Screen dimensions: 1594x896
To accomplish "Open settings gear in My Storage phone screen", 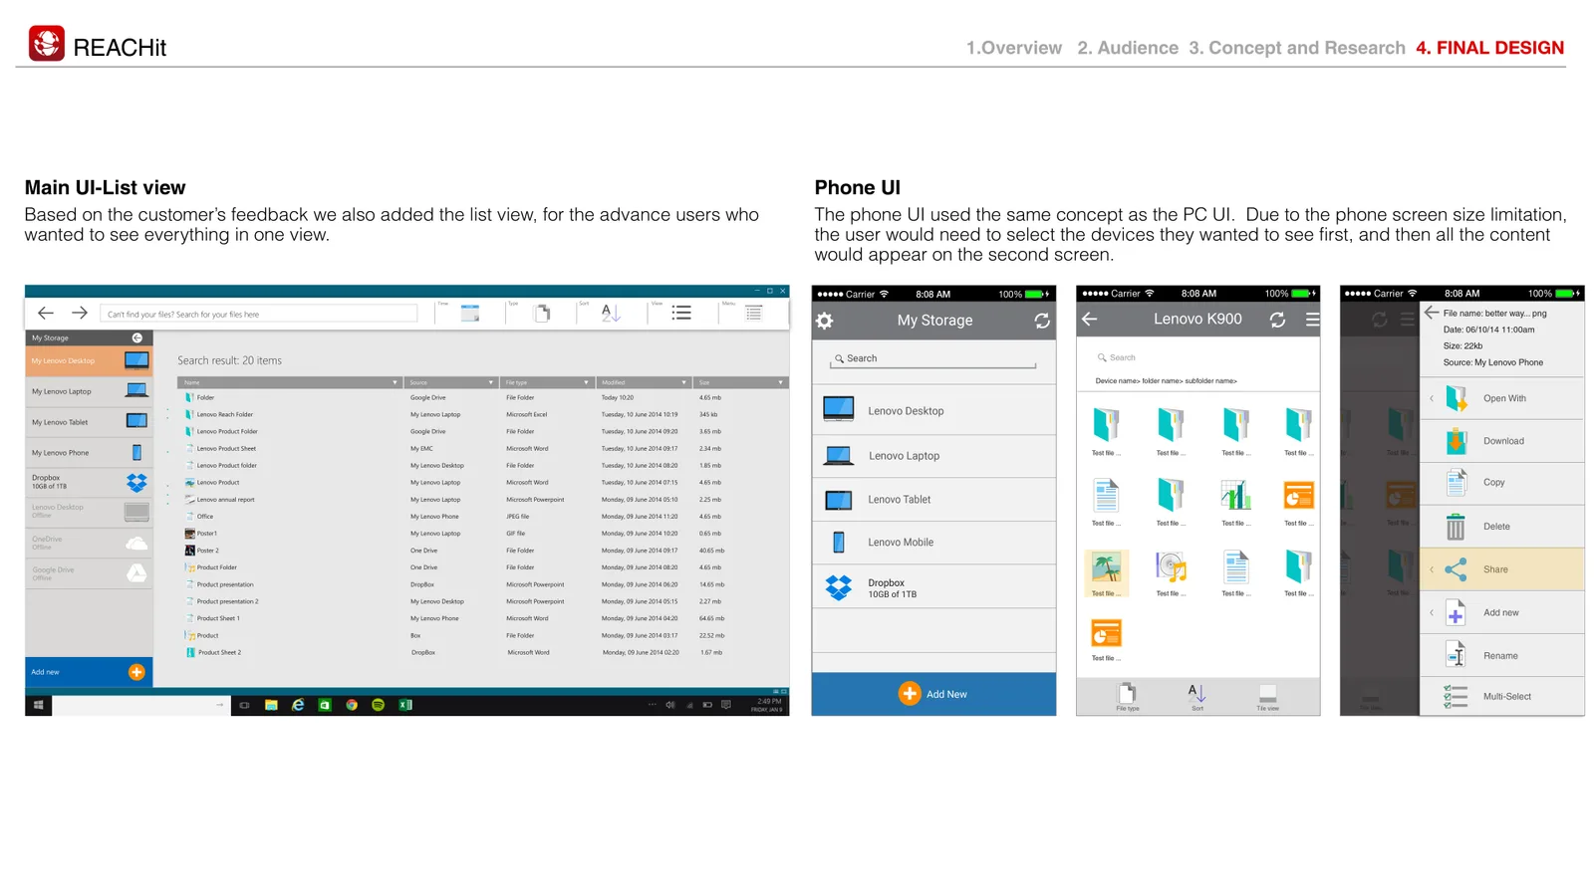I will click(x=825, y=321).
